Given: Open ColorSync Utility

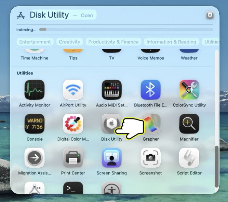Looking at the screenshot, I should [x=189, y=90].
